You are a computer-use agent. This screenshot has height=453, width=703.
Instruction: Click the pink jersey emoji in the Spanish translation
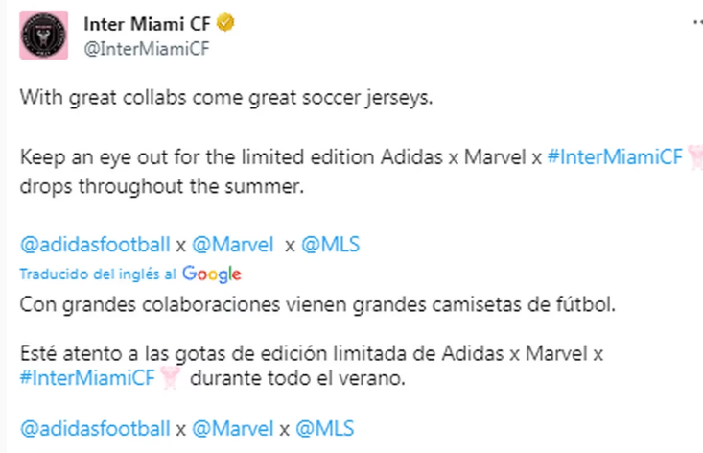(x=168, y=378)
